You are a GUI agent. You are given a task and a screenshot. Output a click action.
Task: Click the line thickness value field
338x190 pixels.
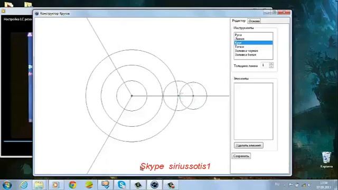coord(265,65)
